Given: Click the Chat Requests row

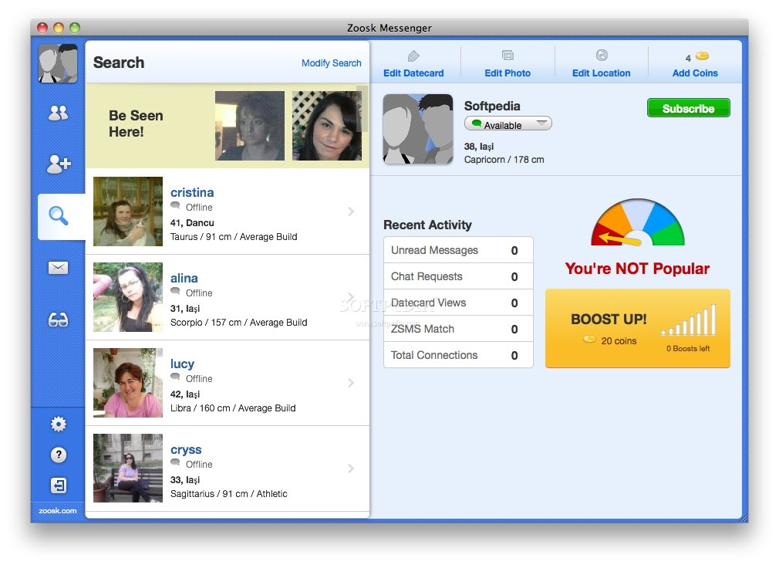Looking at the screenshot, I should coord(458,276).
